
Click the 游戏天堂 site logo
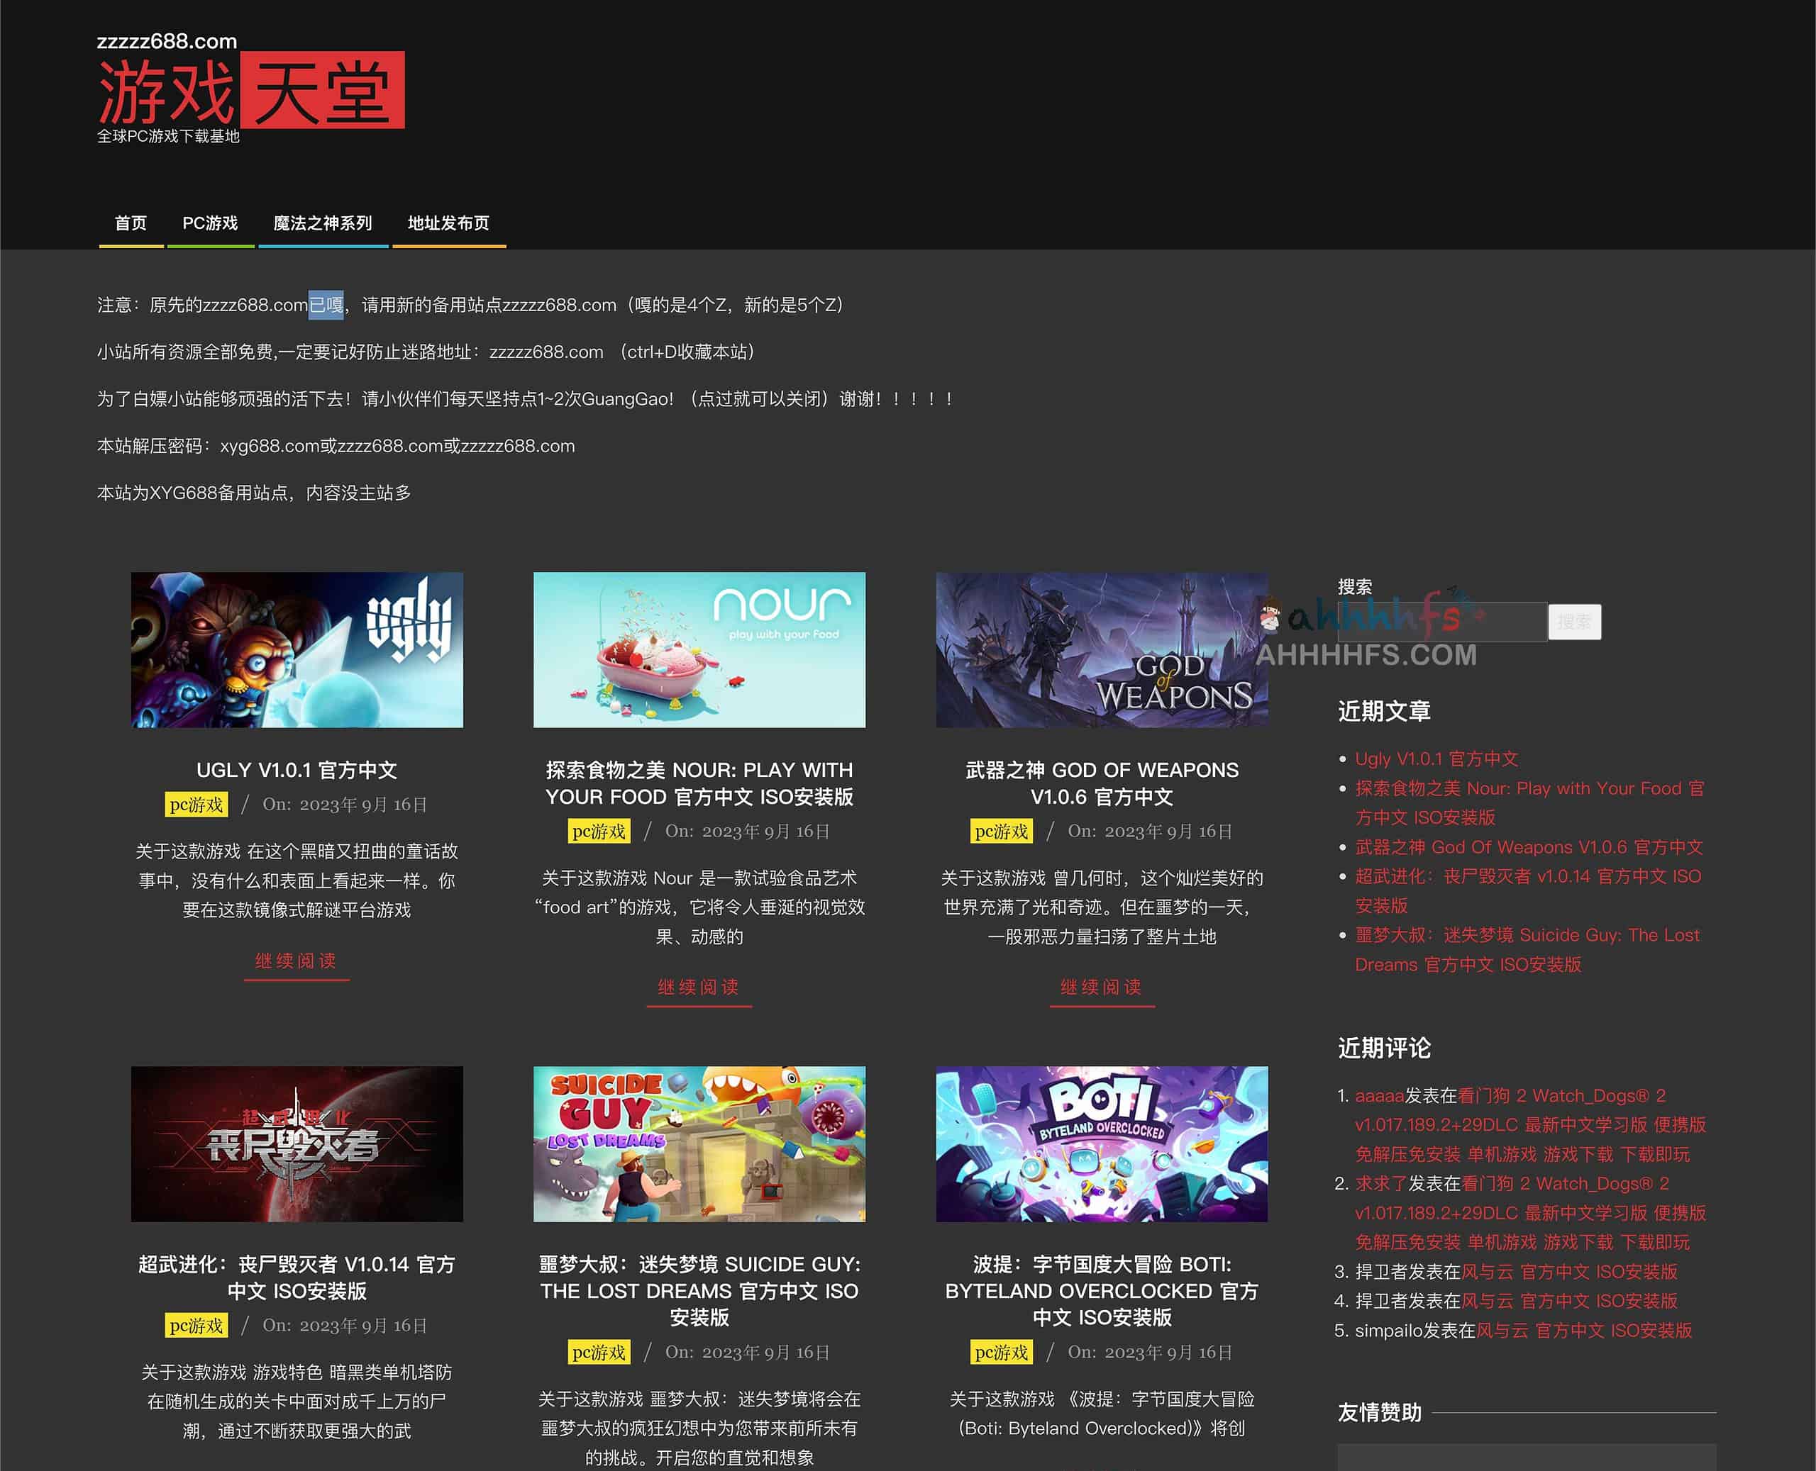[251, 91]
